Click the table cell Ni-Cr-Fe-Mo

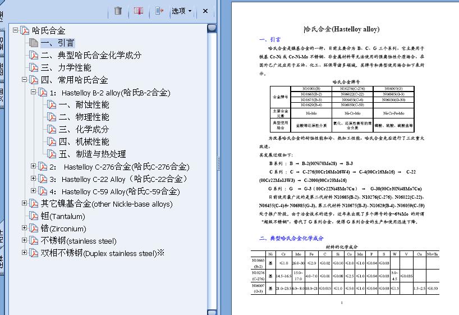point(394,113)
